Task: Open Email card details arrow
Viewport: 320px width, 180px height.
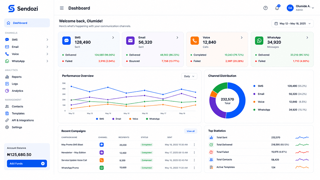Action: (x=177, y=38)
